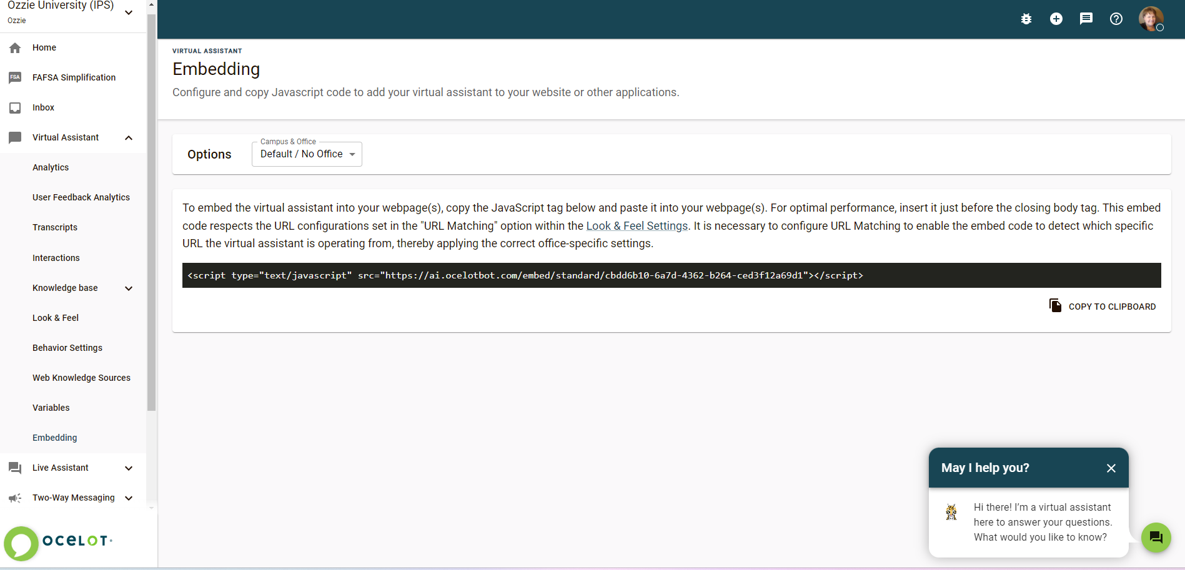Viewport: 1185px width, 570px height.
Task: Click the green chat launcher button
Action: (x=1156, y=538)
